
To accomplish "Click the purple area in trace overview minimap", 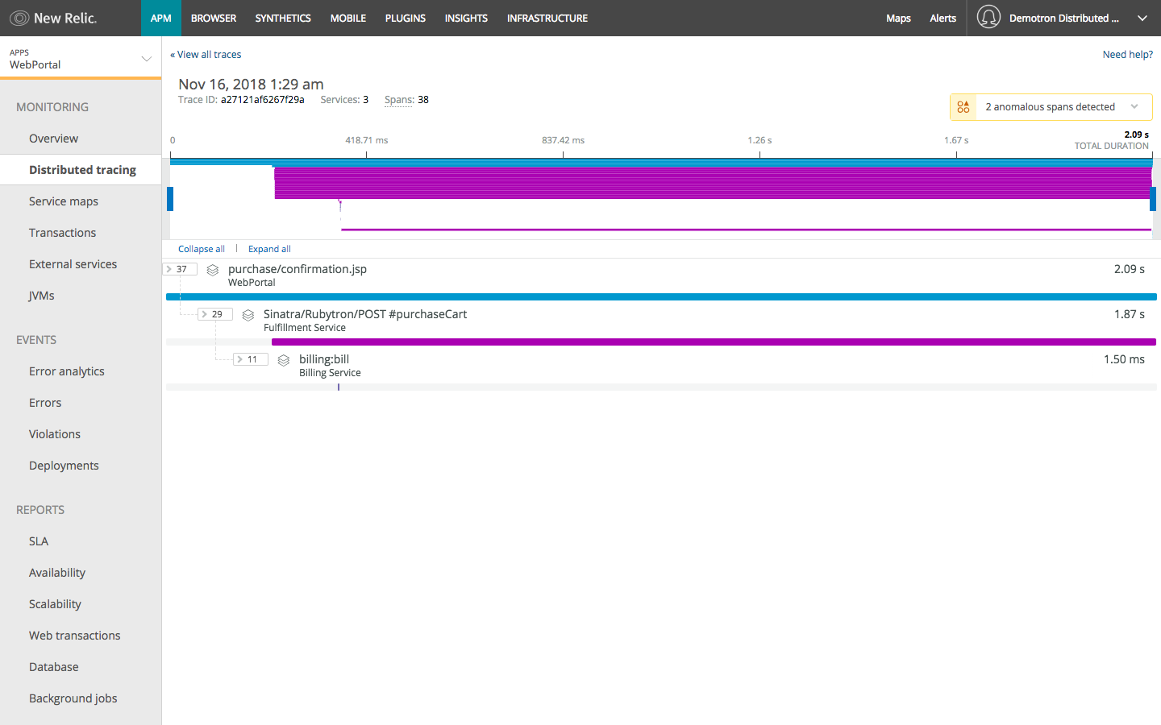I will [x=713, y=183].
